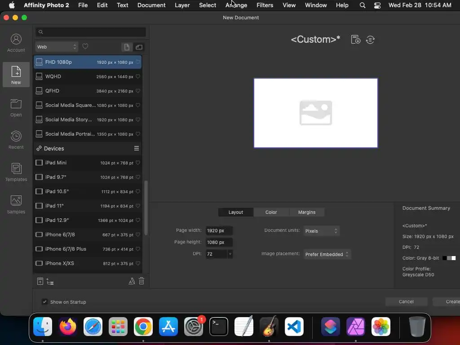Open Shortcuts app from the Dock
The image size is (460, 345).
coord(330,327)
